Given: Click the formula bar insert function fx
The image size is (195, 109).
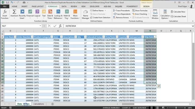Looking at the screenshot, I should 60,26.
